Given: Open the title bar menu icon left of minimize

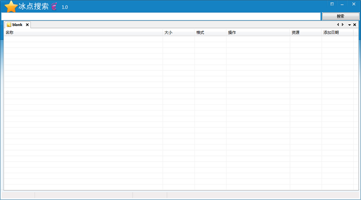Looking at the screenshot, I should coord(332,4).
